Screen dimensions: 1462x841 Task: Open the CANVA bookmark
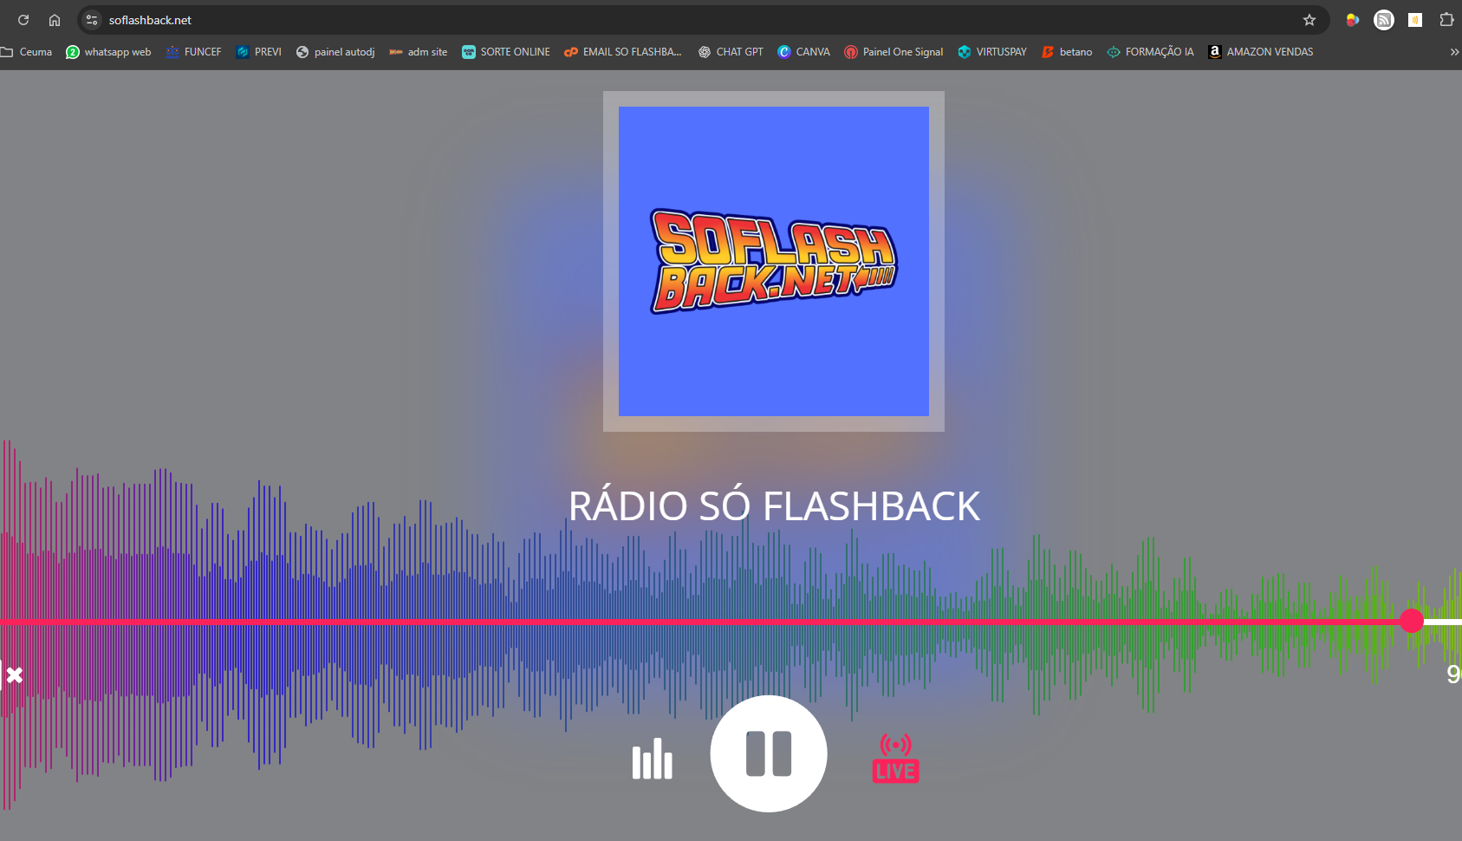click(803, 52)
